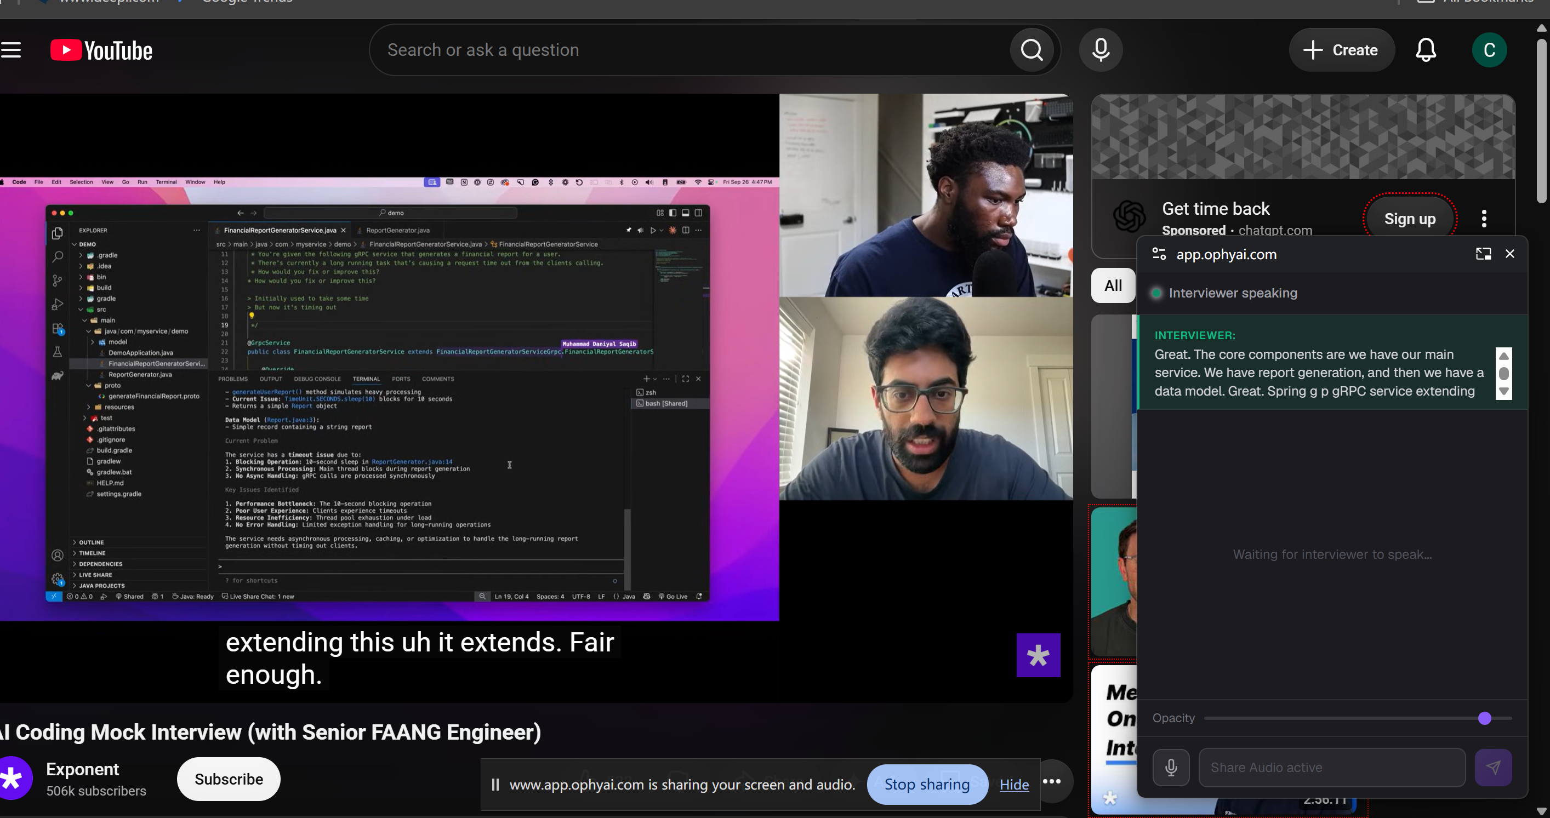Open Source Control view in VS Code
The height and width of the screenshot is (818, 1550).
57,281
